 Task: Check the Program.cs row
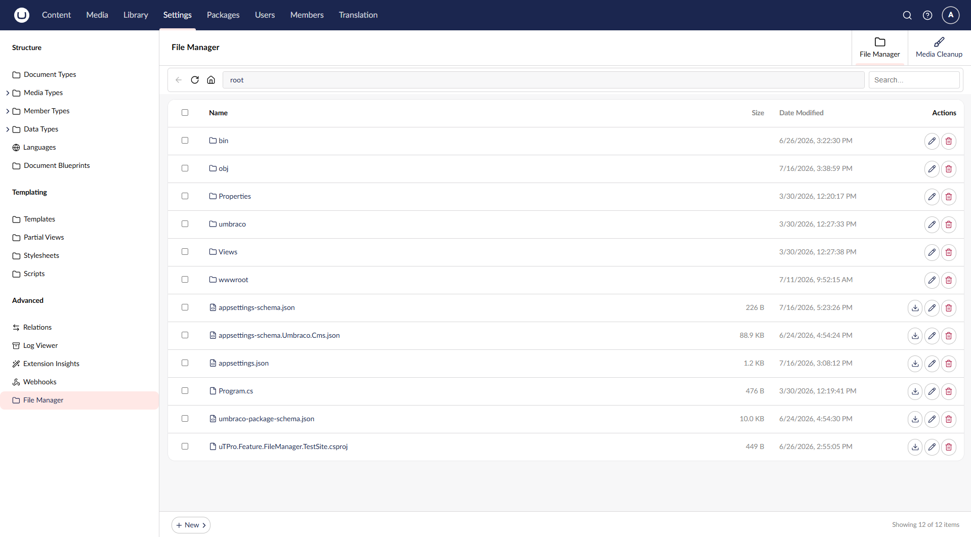(185, 391)
